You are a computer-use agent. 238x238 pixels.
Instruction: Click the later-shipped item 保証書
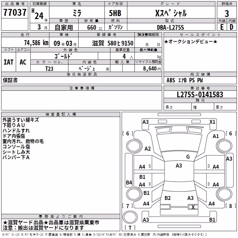(x=10, y=80)
